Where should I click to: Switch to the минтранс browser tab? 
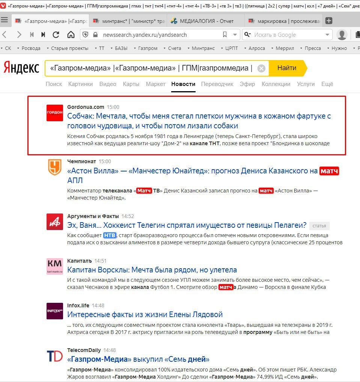tap(128, 21)
